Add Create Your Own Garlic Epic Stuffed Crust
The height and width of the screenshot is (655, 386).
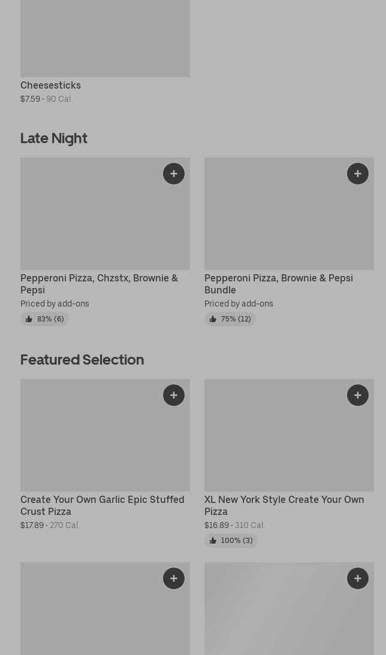(174, 395)
